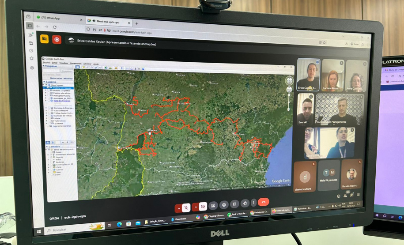Open a new browser tab

pyautogui.click(x=136, y=23)
